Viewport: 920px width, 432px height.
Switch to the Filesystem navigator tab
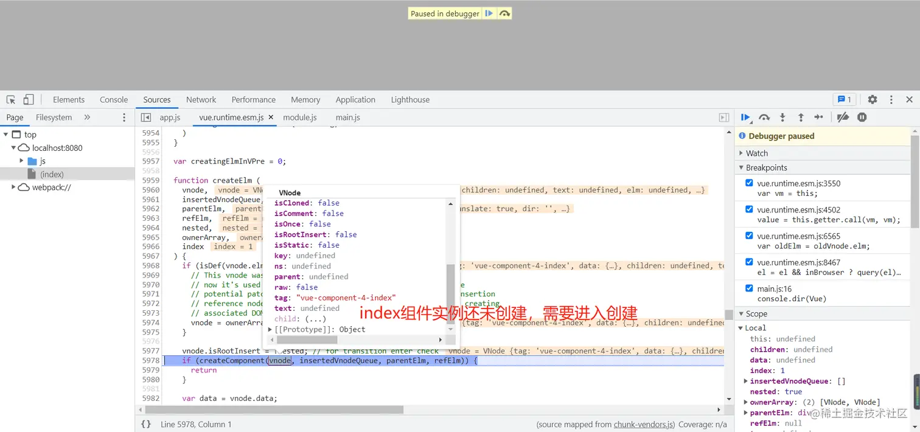pos(54,117)
